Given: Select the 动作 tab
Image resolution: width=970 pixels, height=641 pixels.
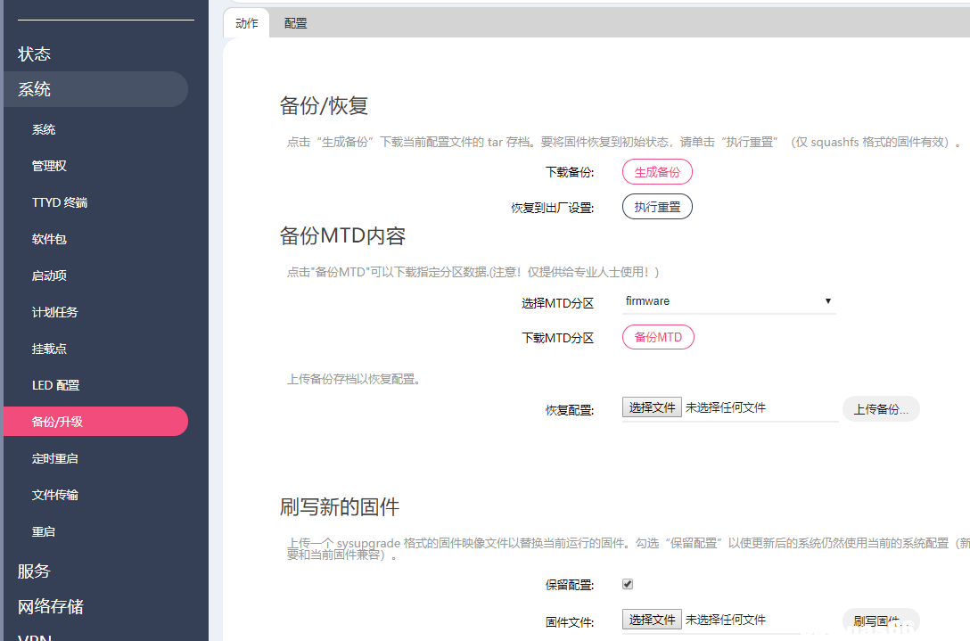Looking at the screenshot, I should [x=246, y=23].
